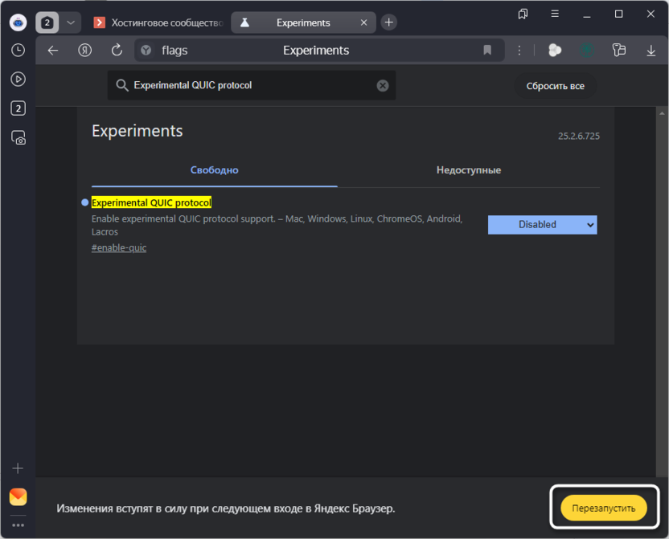Screen dimensions: 669x539
Task: Bookmark this page via address bar icon
Action: (487, 51)
